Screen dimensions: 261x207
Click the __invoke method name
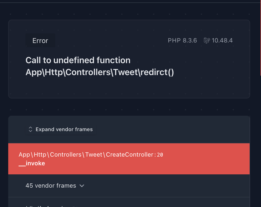(32, 163)
